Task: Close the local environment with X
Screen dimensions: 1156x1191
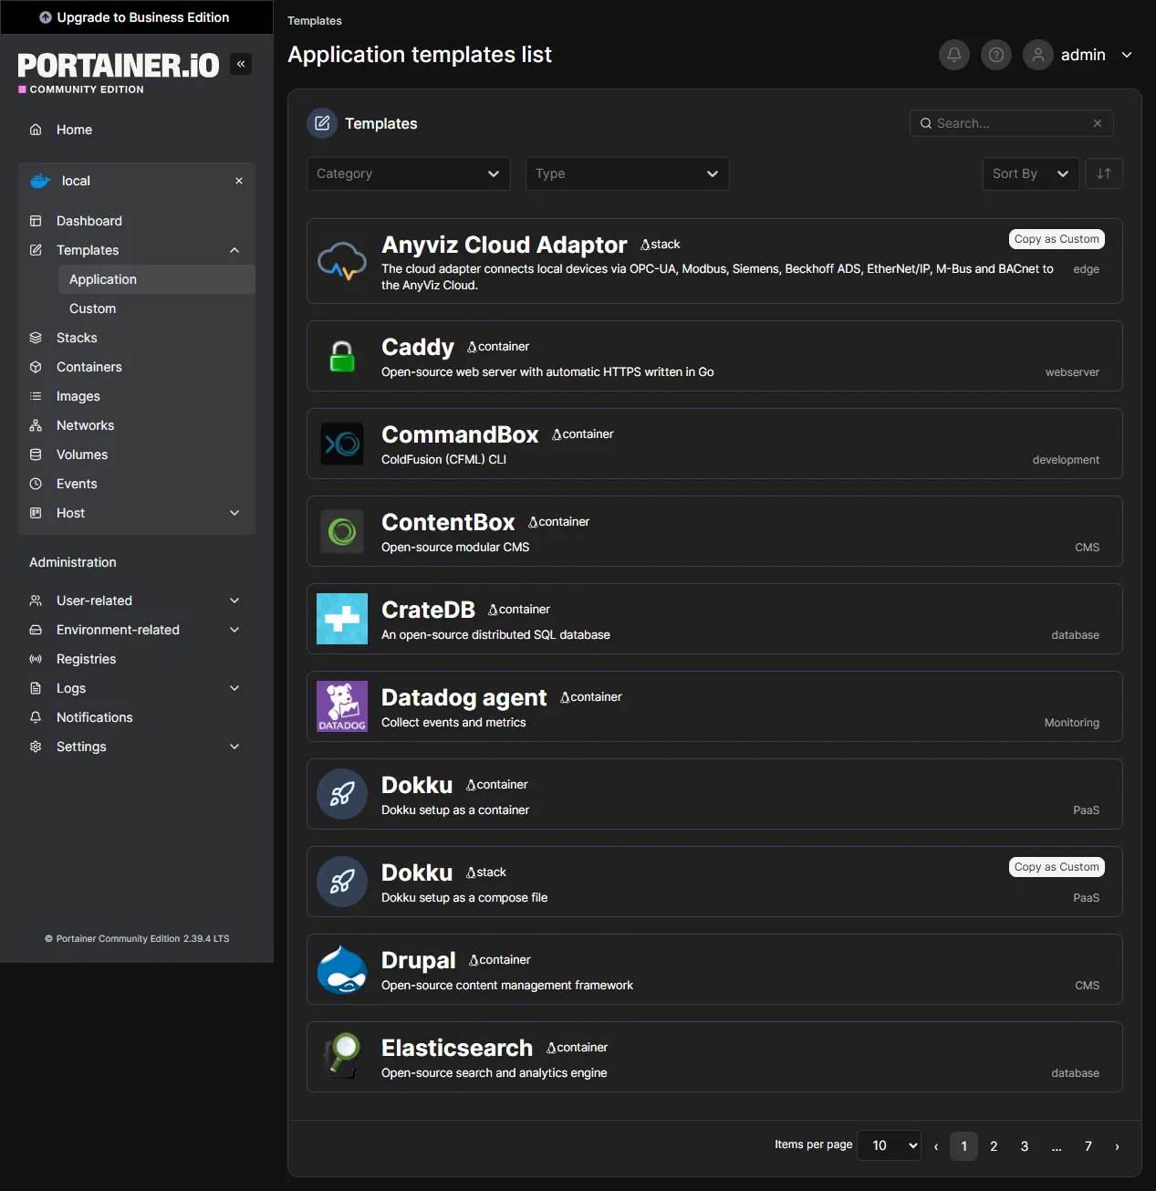Action: click(239, 181)
